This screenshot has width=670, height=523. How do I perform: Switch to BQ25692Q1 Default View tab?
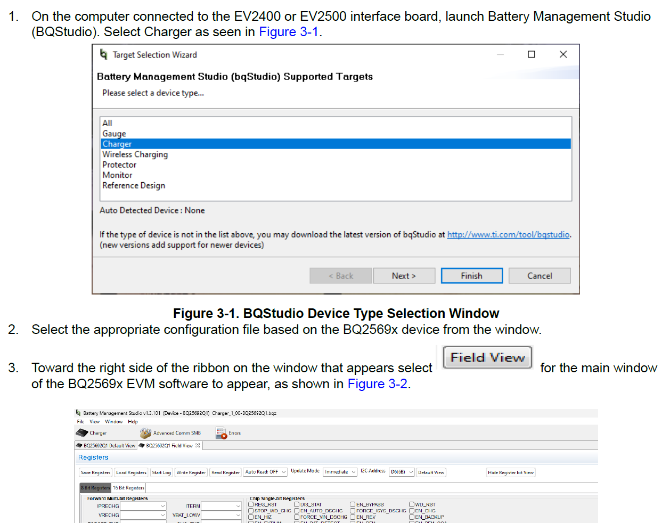point(106,446)
